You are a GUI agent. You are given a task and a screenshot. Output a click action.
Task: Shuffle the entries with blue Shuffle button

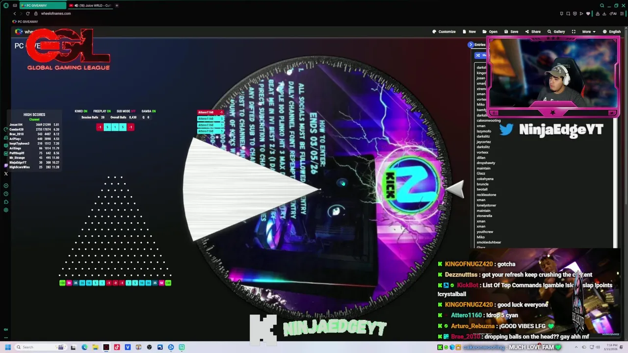click(x=481, y=55)
